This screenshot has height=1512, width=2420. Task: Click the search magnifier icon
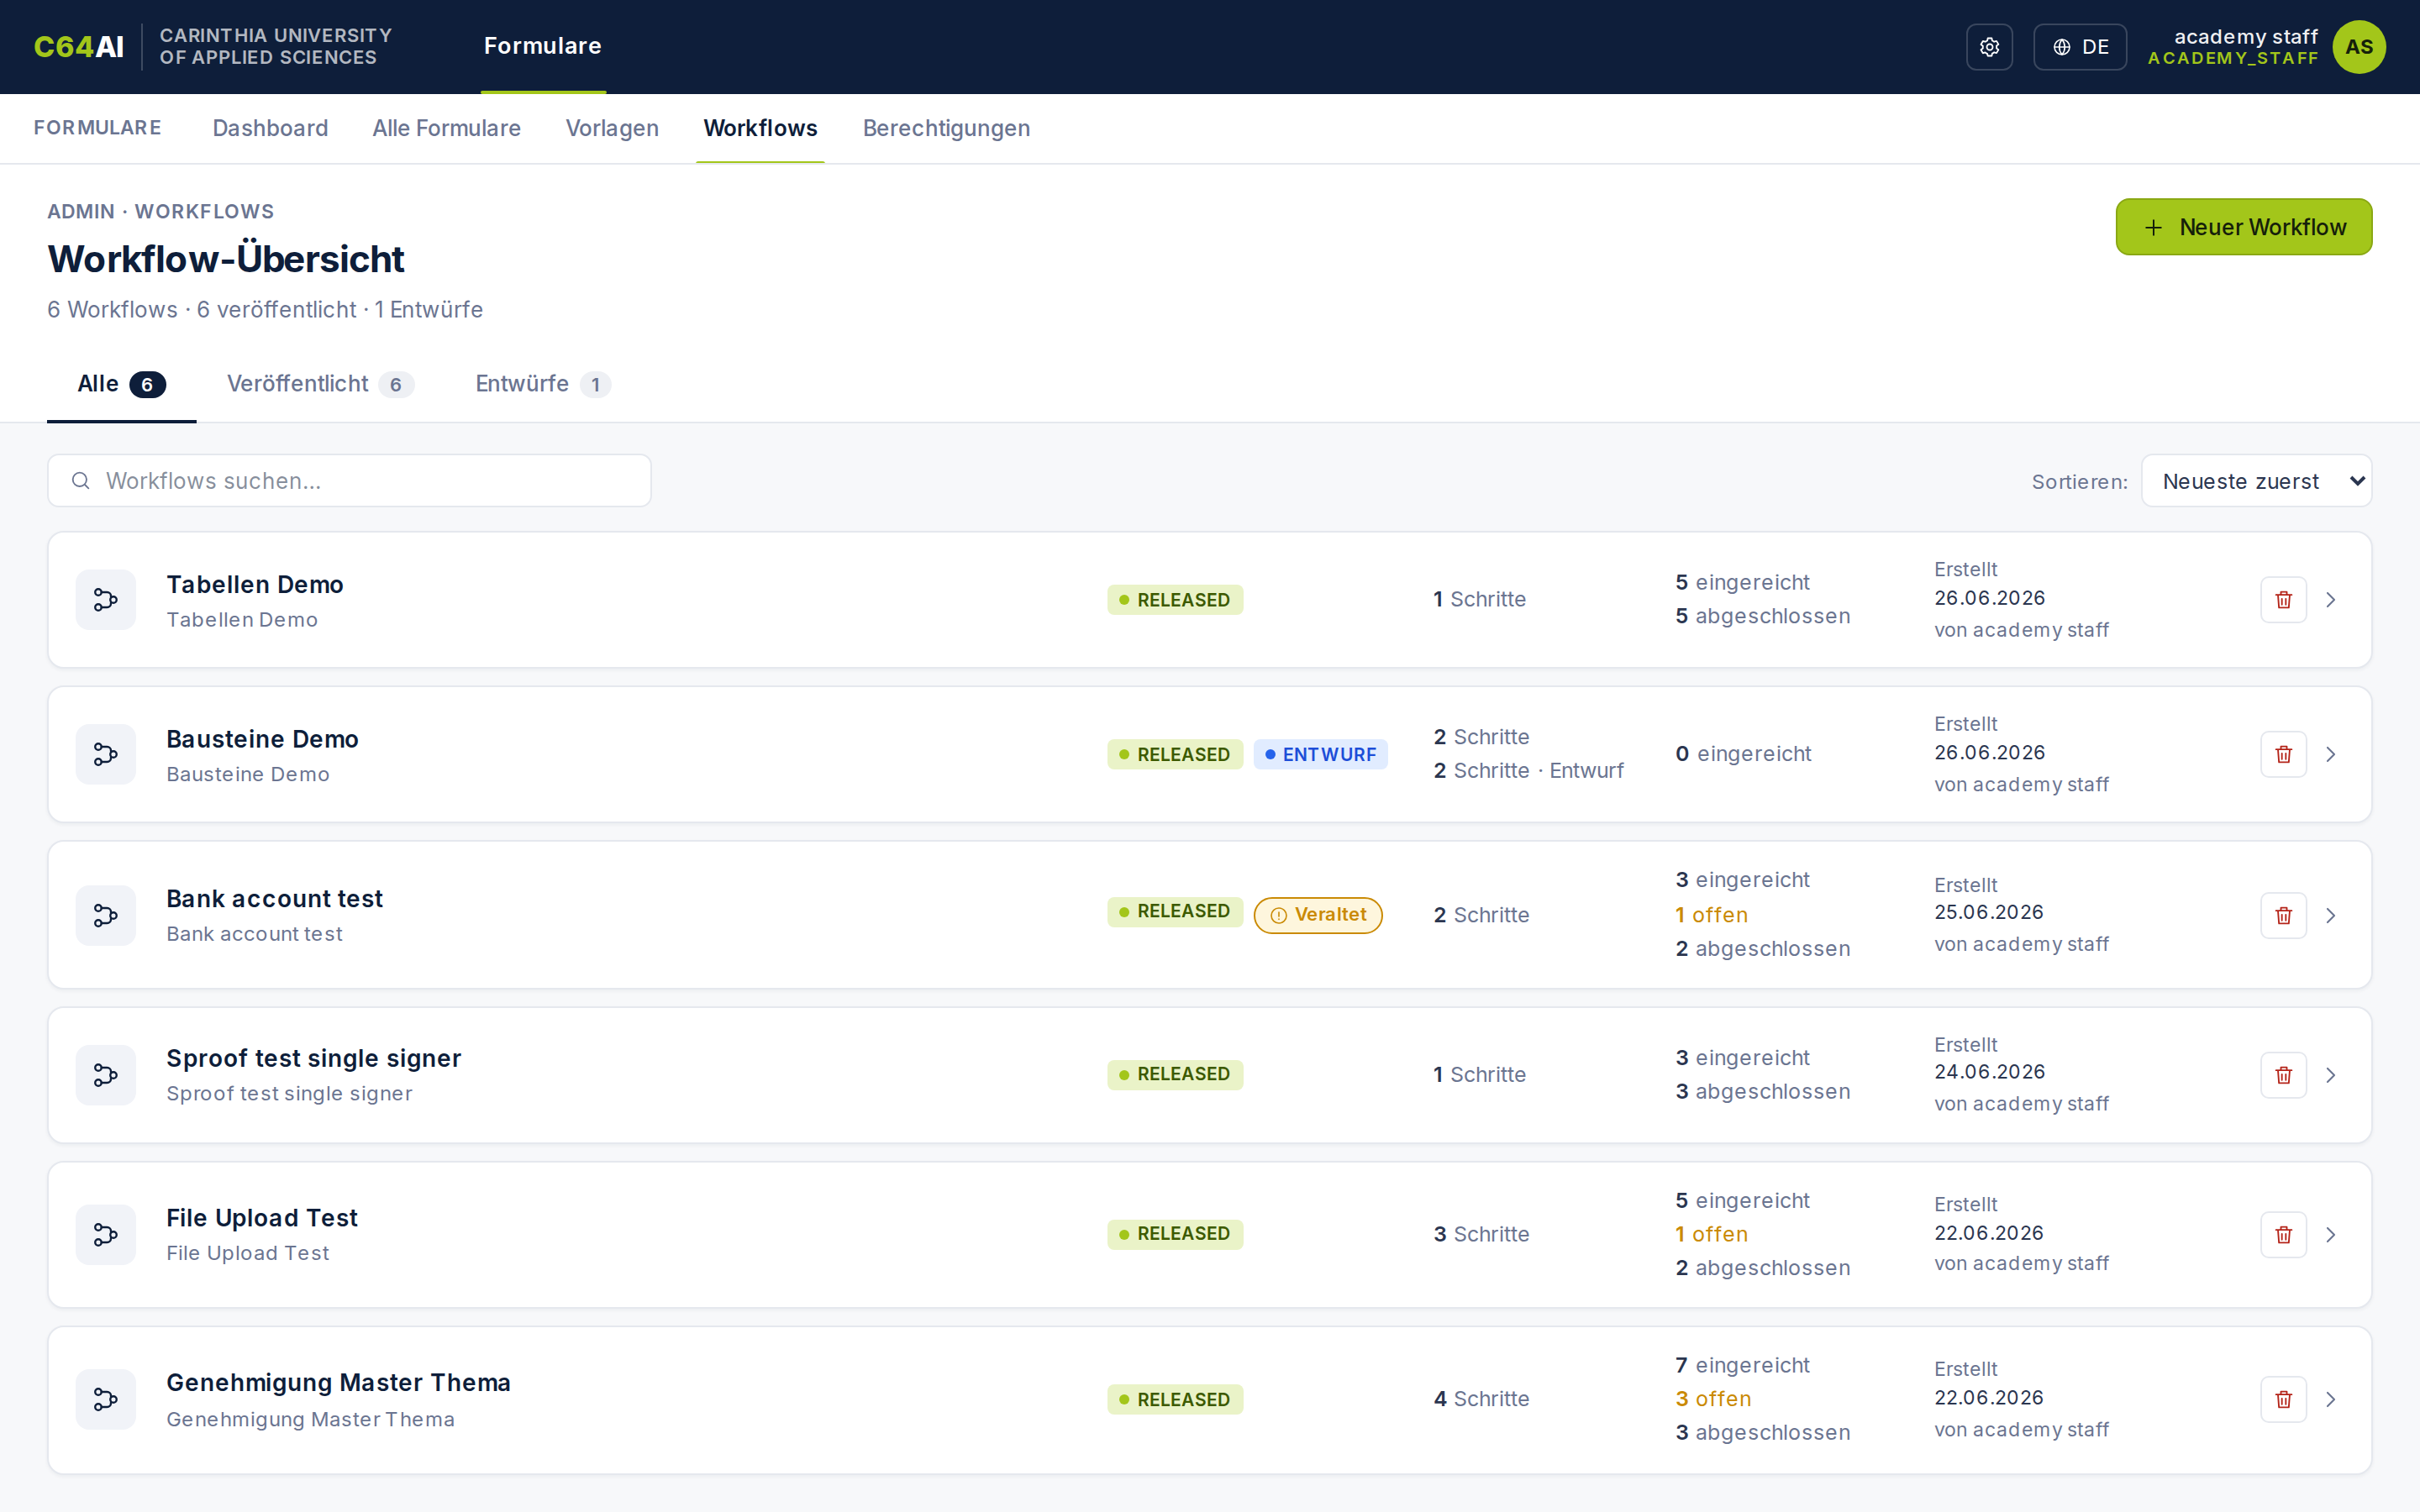point(81,481)
